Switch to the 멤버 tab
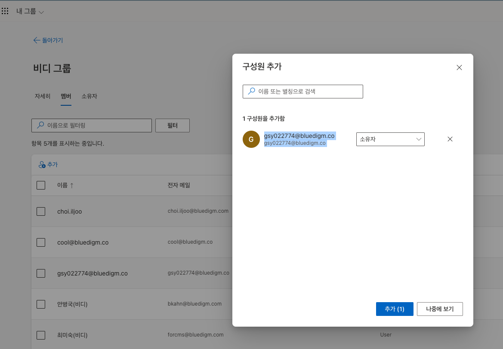 coord(66,96)
